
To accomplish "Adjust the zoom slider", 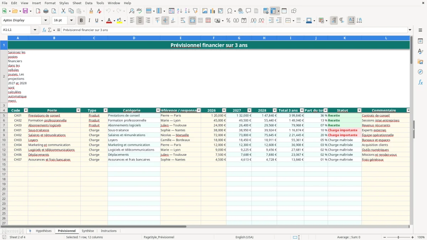I will click(x=399, y=237).
